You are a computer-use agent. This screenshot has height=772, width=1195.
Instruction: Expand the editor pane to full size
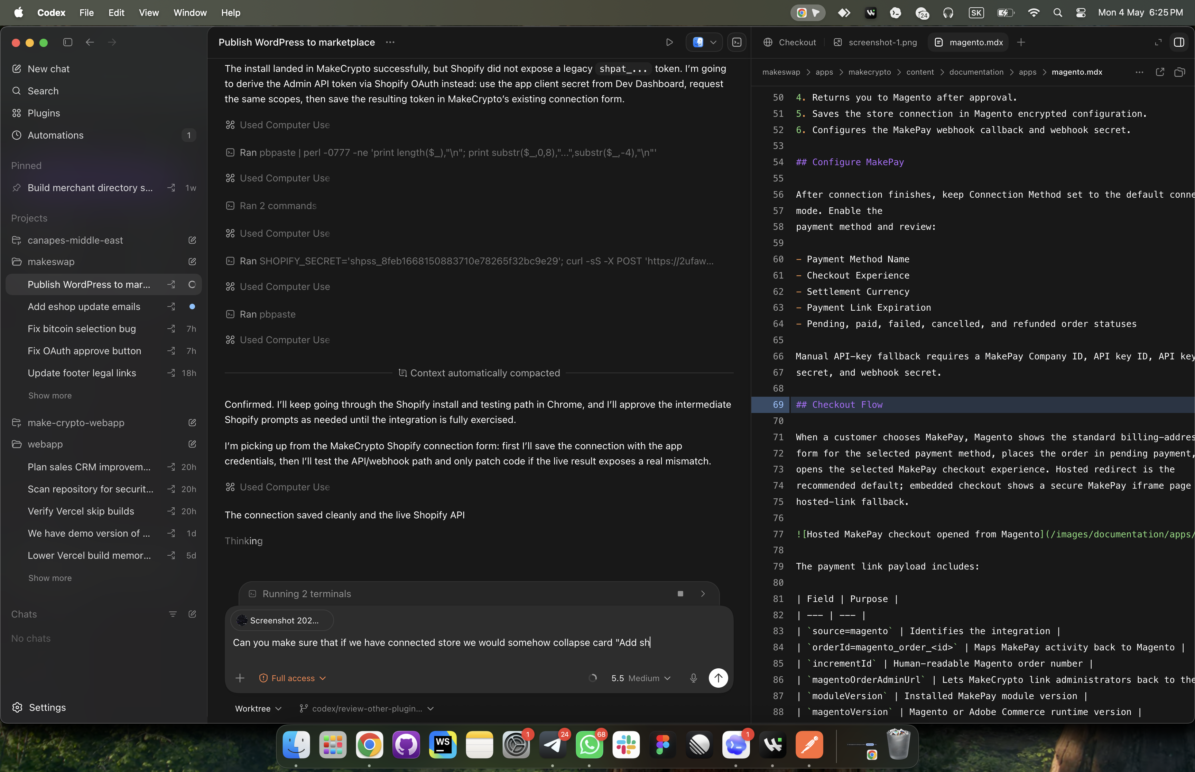[x=1158, y=42]
